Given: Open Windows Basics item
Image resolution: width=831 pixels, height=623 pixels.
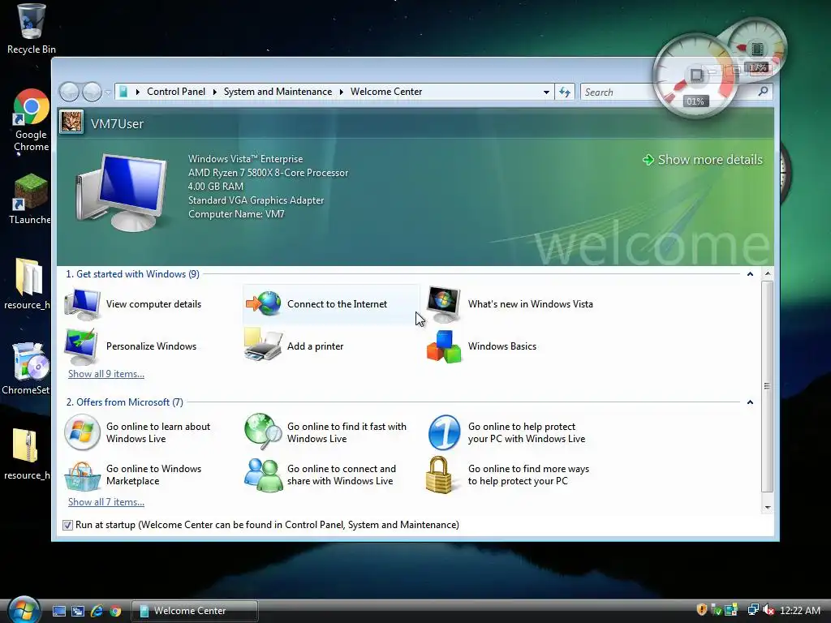Looking at the screenshot, I should [482, 346].
